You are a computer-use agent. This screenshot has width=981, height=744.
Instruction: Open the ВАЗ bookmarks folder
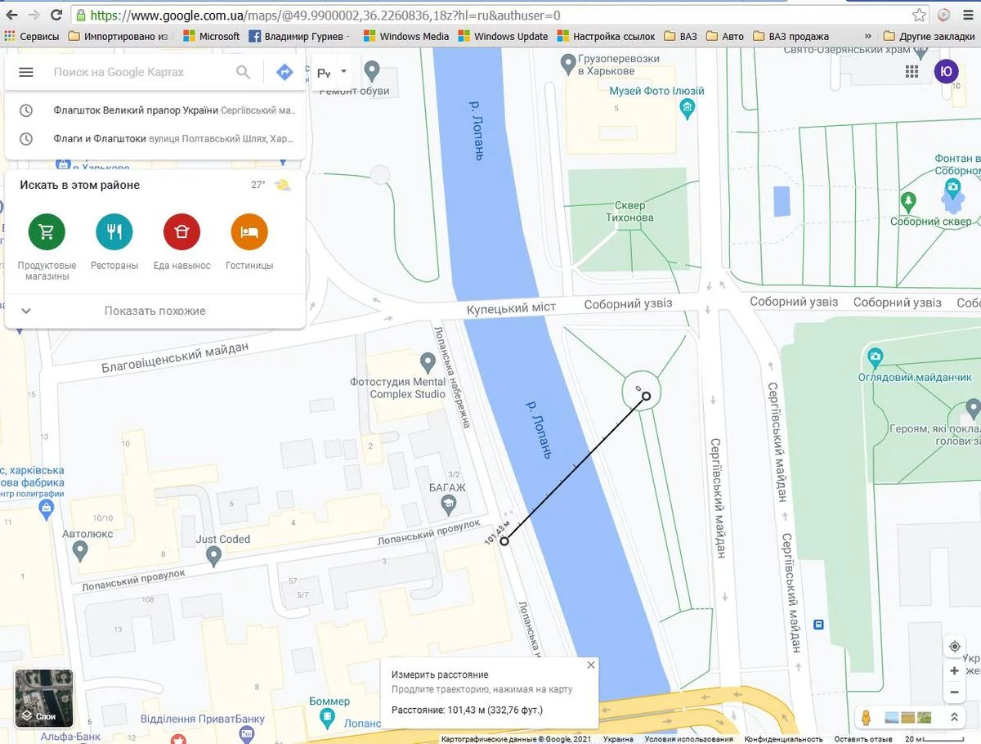(x=680, y=36)
